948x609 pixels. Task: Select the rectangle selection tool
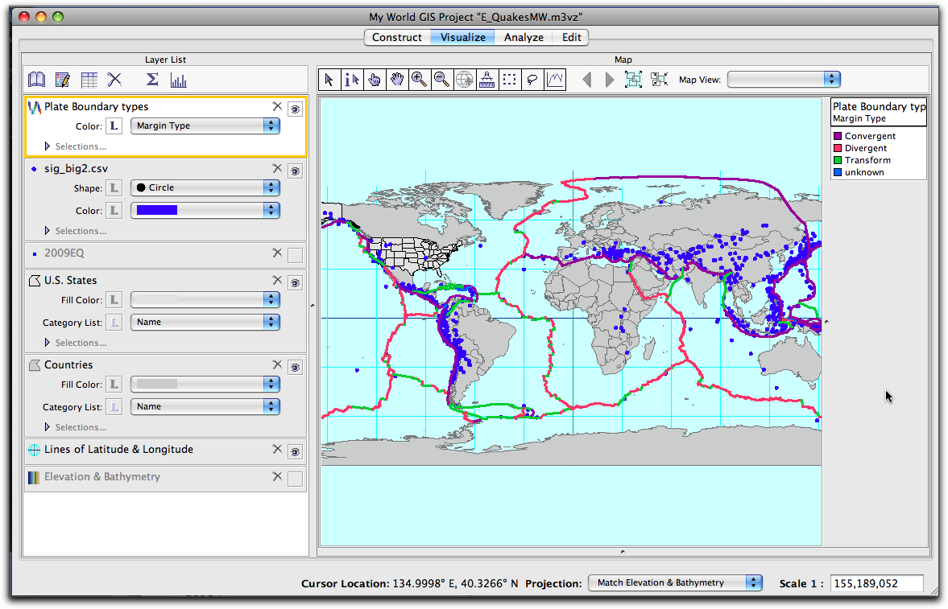tap(510, 79)
